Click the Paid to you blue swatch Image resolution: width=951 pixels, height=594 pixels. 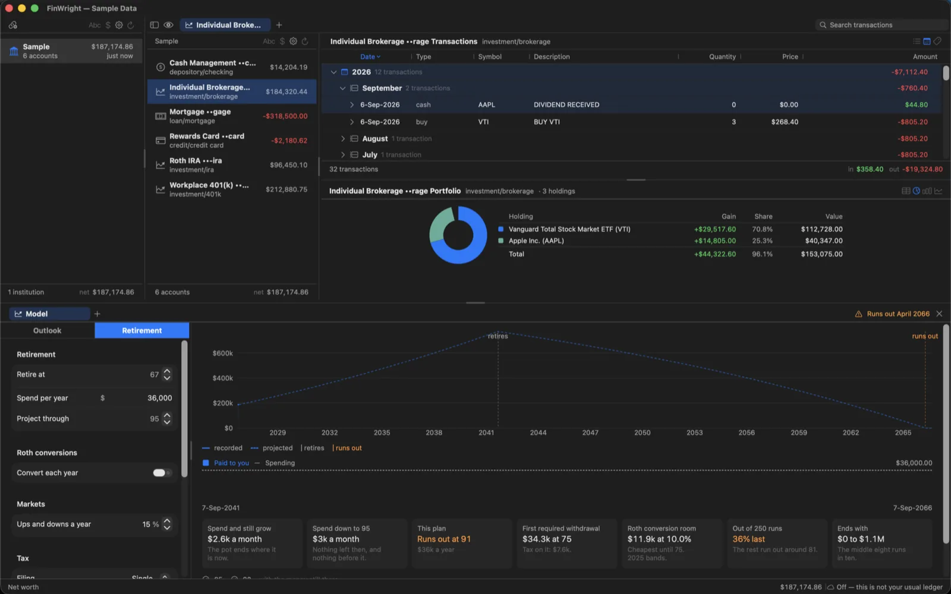pos(206,463)
